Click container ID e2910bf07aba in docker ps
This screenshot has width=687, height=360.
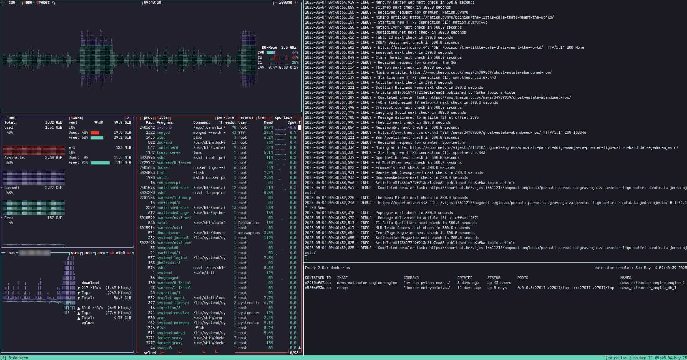pos(318,283)
